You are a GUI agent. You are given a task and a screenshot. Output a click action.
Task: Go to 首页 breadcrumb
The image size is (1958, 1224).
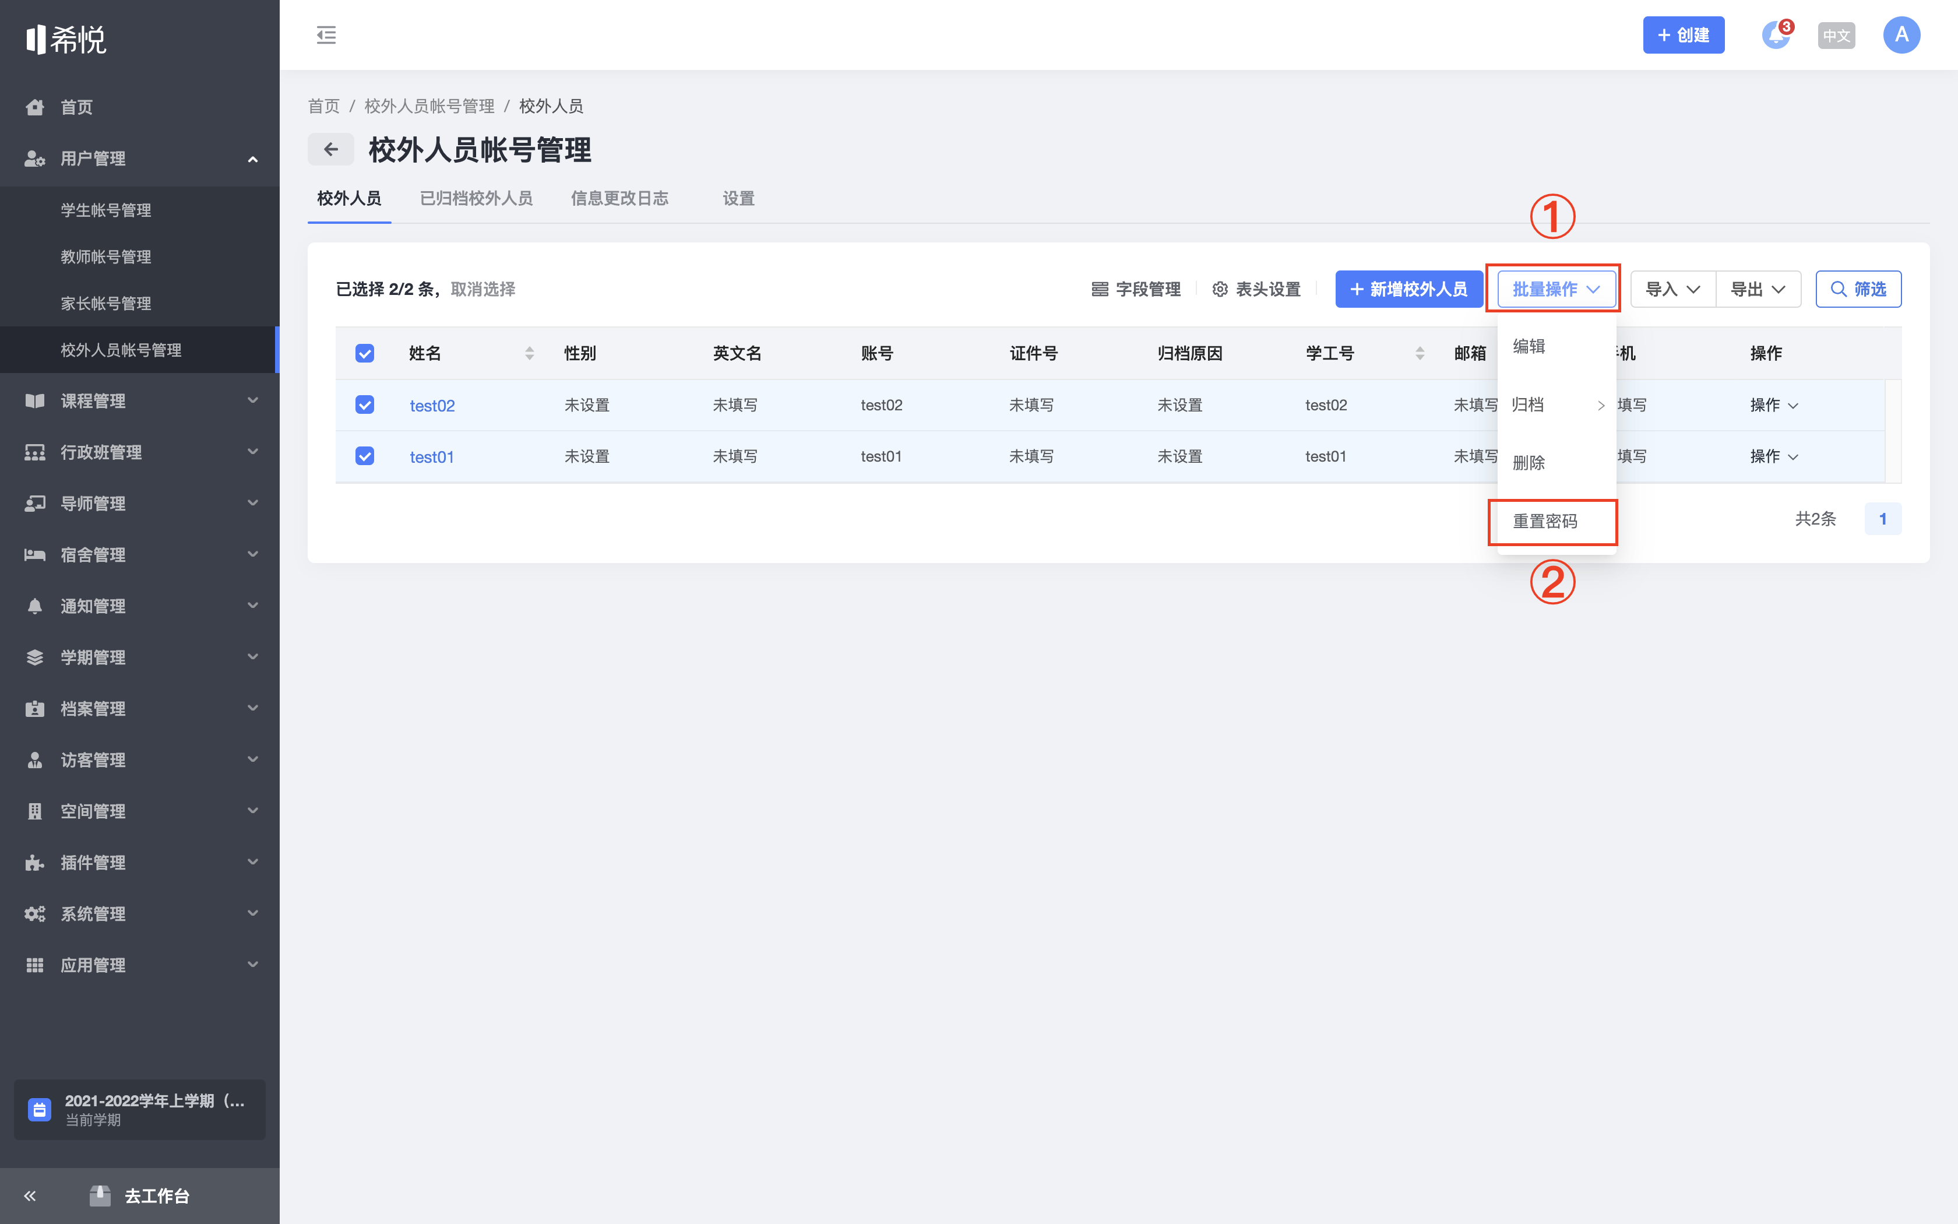click(x=323, y=106)
